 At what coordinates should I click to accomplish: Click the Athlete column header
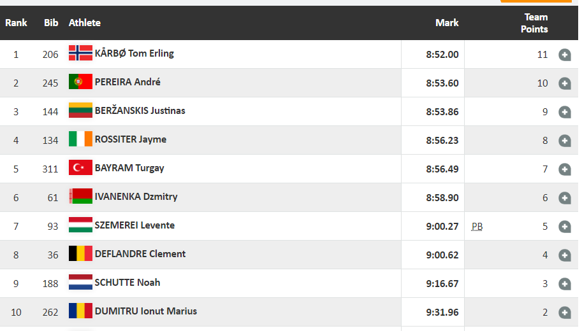click(85, 23)
